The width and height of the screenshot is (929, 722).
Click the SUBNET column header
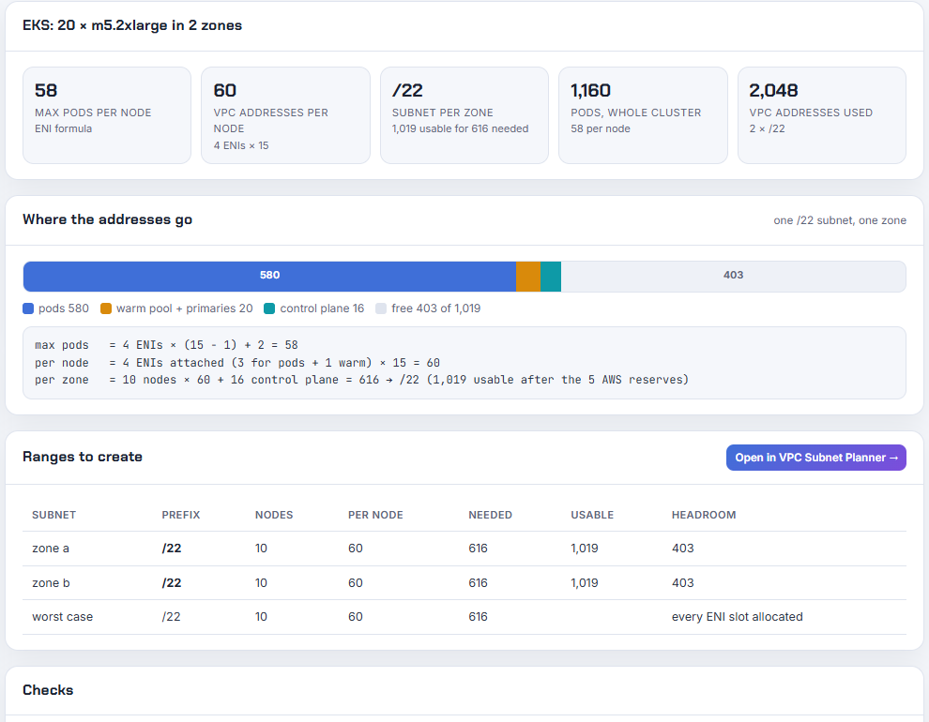pos(53,515)
